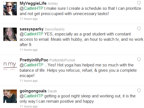Open the speech bubble icon on sassysparky's tweet

(x=139, y=28)
